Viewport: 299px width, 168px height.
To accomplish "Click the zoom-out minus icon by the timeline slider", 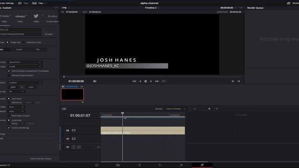I will [195, 109].
